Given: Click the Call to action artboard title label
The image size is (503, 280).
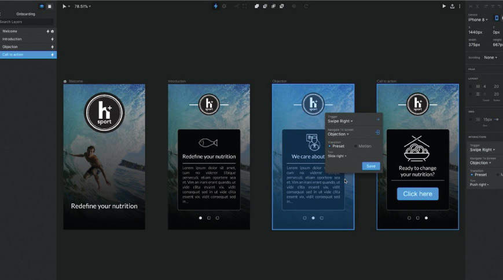Looking at the screenshot, I should pos(387,81).
